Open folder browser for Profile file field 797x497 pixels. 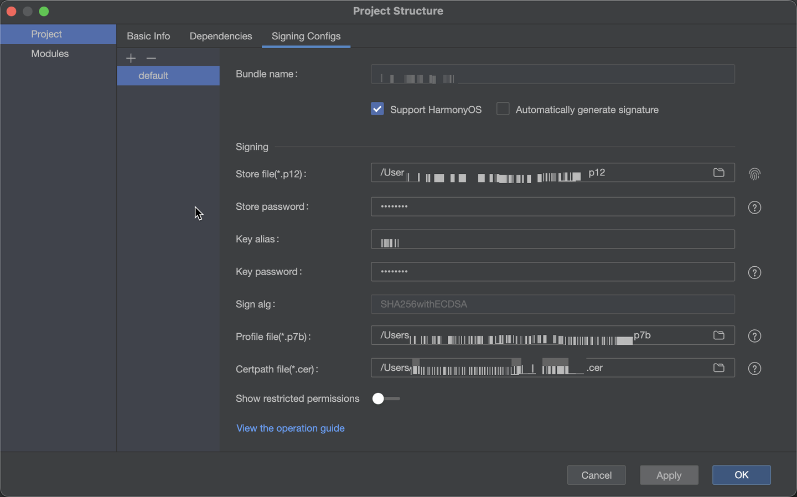[718, 335]
